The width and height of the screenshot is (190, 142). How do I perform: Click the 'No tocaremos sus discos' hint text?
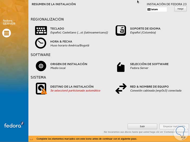point(146,132)
